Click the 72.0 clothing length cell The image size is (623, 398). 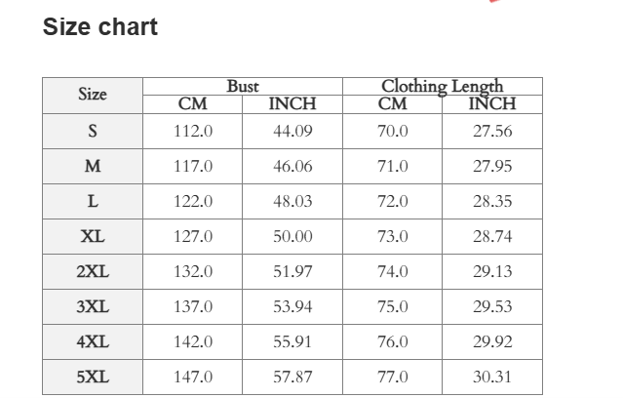pos(393,202)
